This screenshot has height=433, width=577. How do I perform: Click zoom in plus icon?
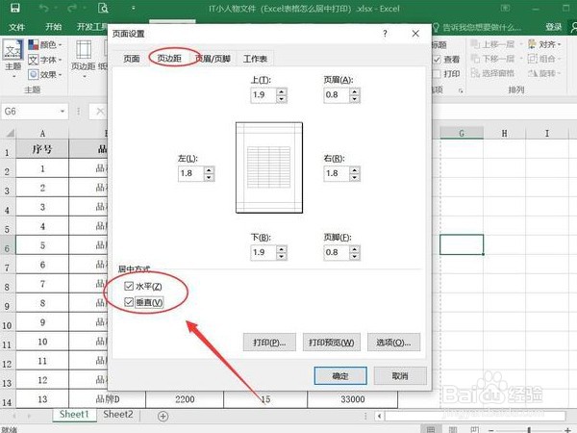click(566, 430)
